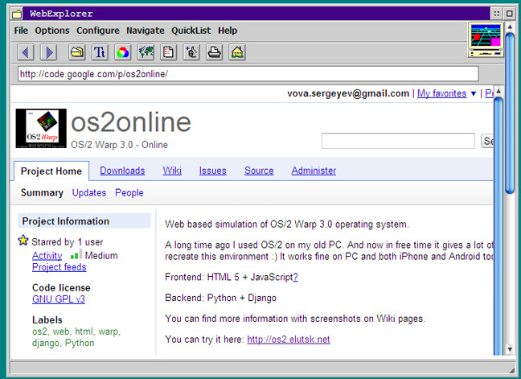Click the os2online project title
The height and width of the screenshot is (379, 521).
tap(131, 122)
